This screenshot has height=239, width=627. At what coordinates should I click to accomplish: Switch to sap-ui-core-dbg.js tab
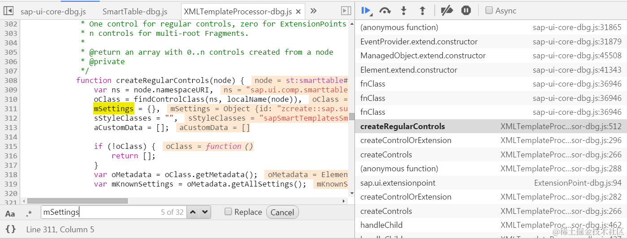coord(53,11)
